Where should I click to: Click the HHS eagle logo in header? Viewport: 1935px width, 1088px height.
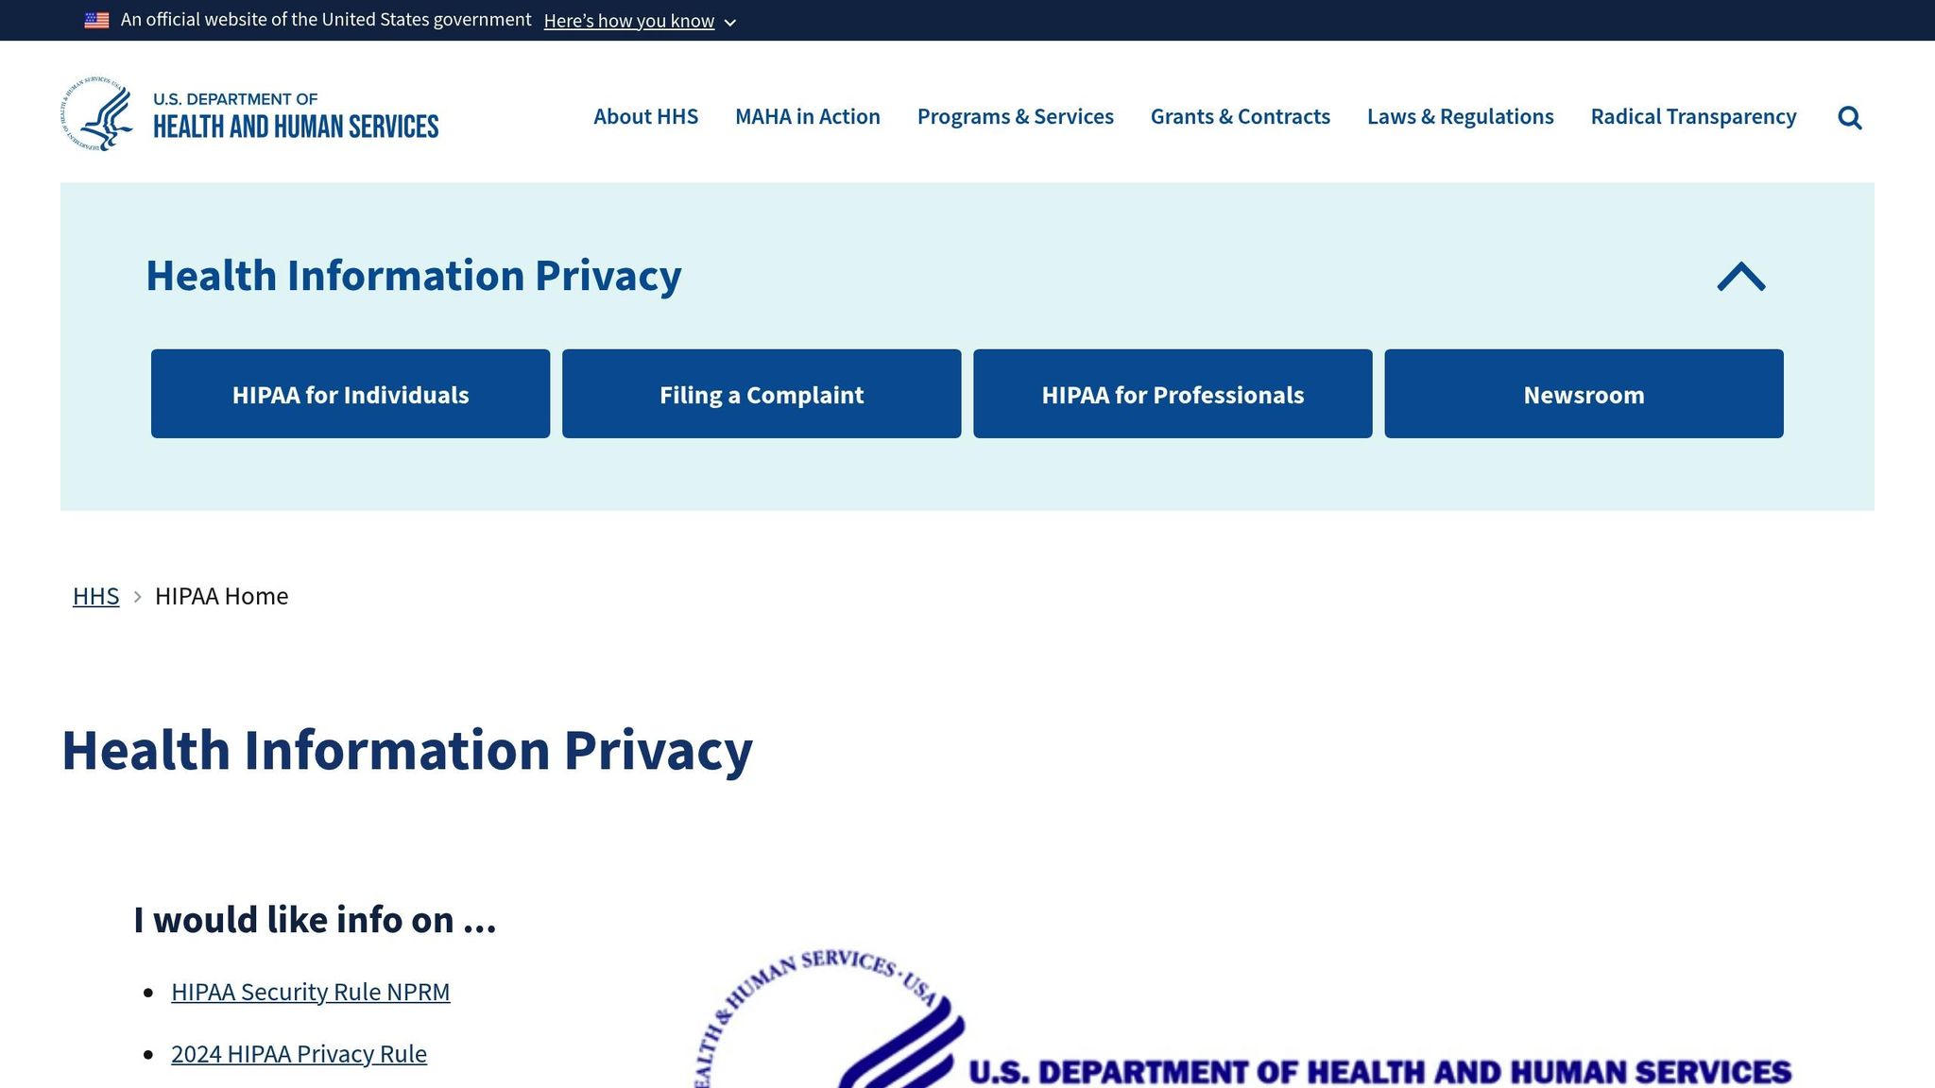tap(97, 114)
